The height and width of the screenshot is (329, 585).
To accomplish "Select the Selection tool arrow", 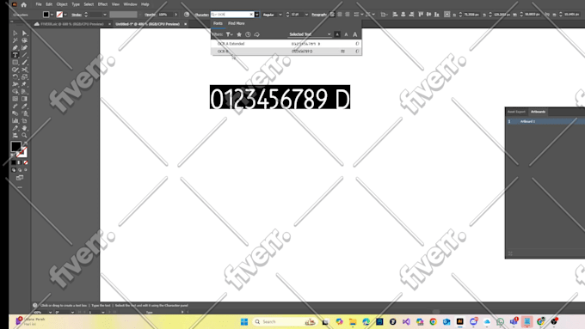I will pos(15,34).
